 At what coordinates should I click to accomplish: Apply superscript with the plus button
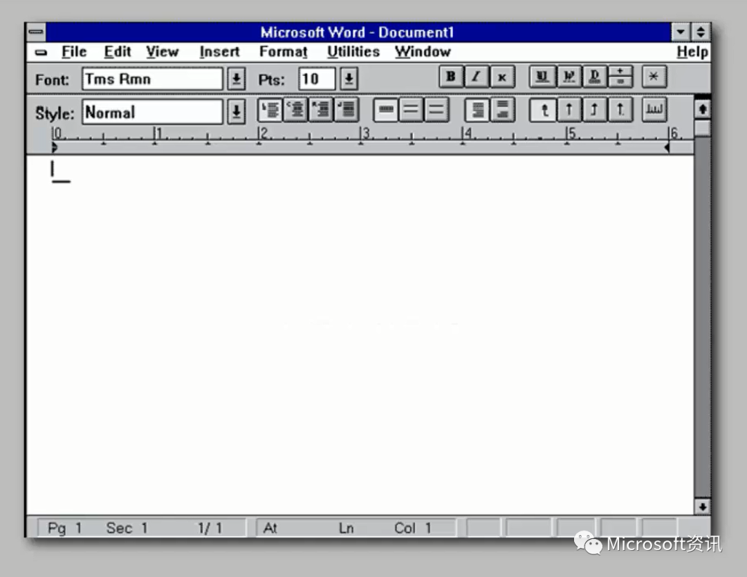click(620, 71)
